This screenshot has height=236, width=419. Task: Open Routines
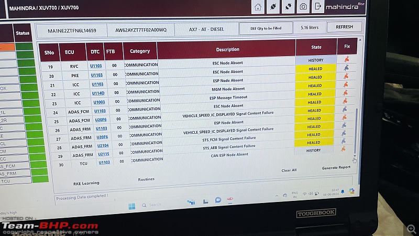(146, 179)
